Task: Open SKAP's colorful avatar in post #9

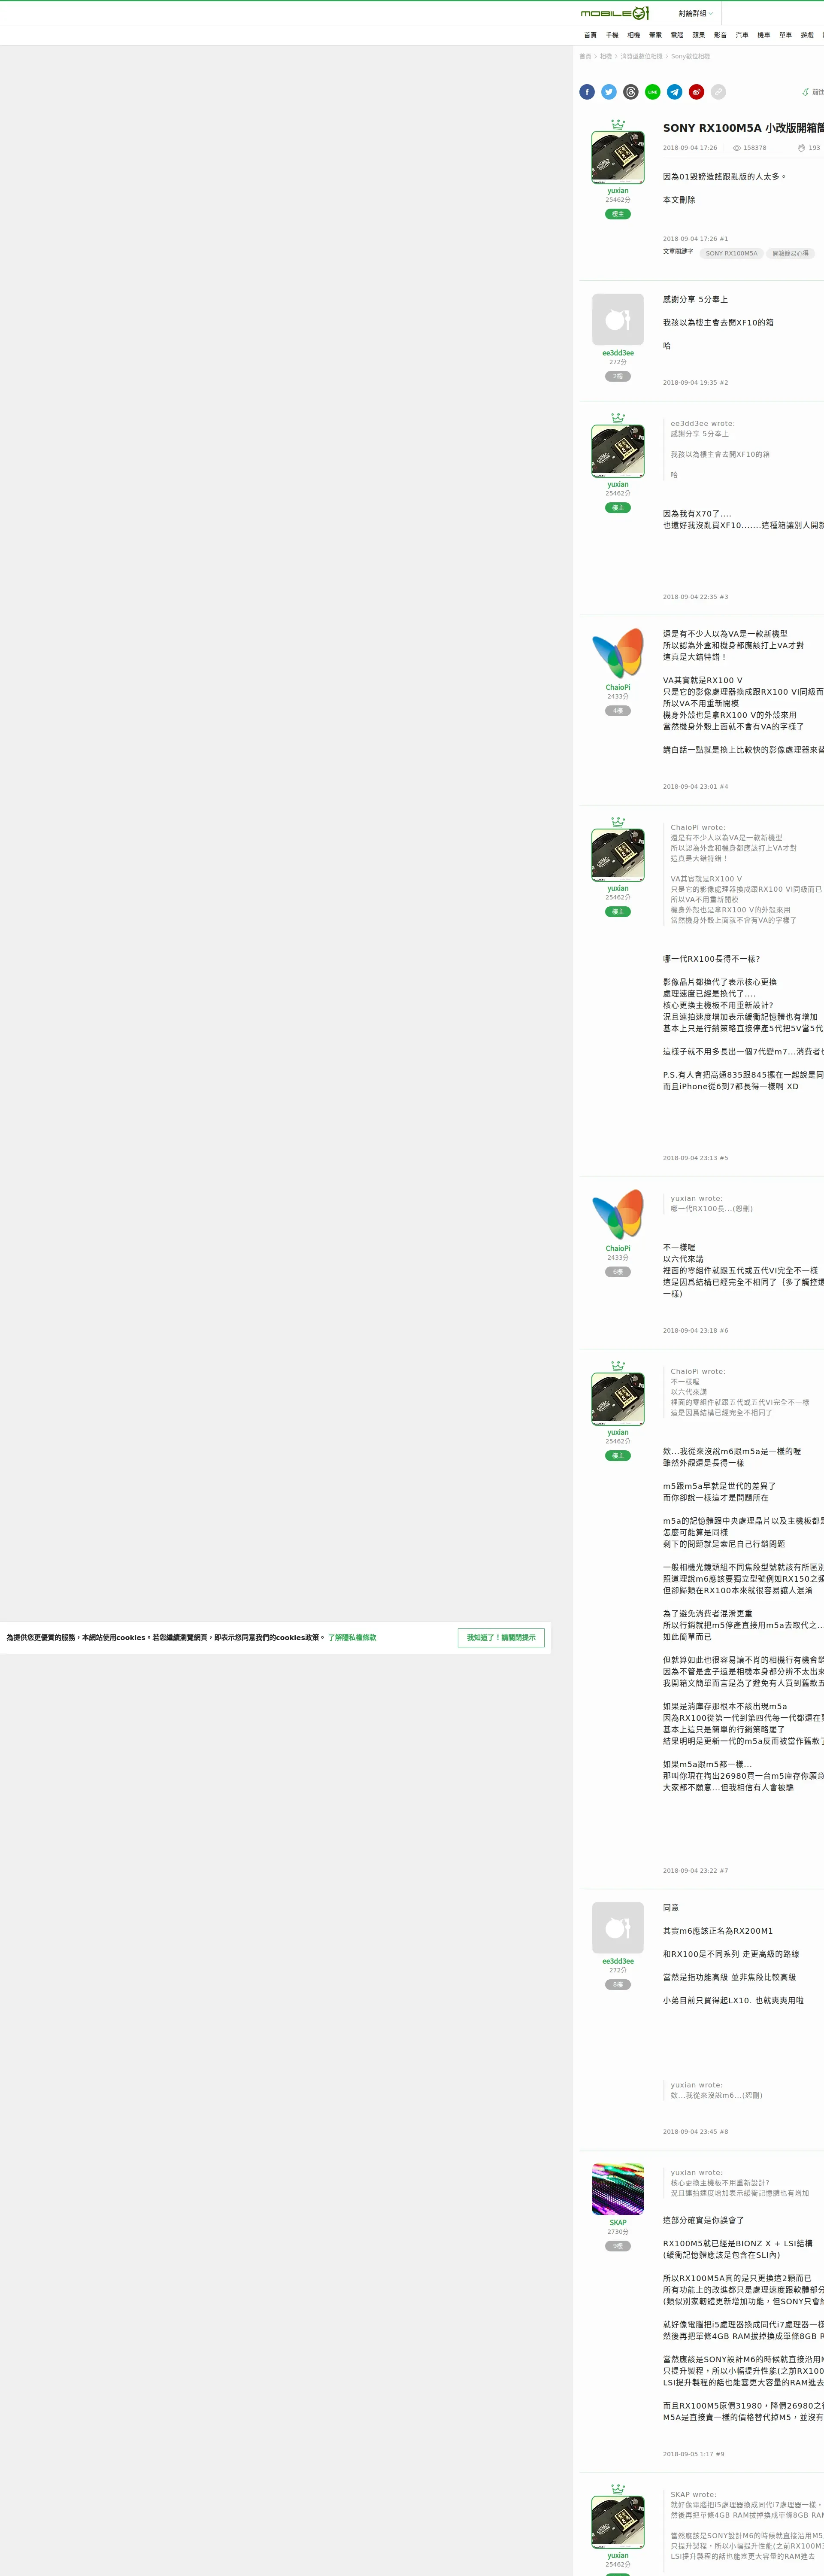Action: (618, 2190)
